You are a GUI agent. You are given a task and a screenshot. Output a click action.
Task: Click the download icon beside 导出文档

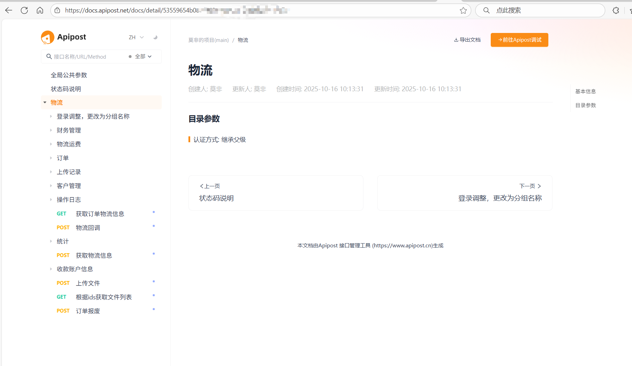[456, 40]
